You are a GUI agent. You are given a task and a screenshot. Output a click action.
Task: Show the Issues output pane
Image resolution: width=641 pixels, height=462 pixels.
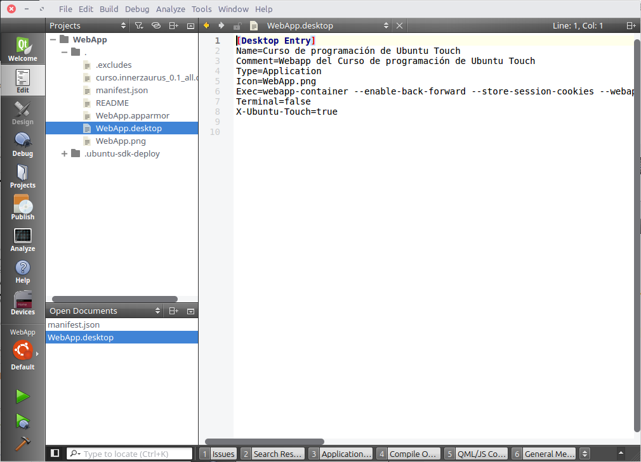click(218, 454)
